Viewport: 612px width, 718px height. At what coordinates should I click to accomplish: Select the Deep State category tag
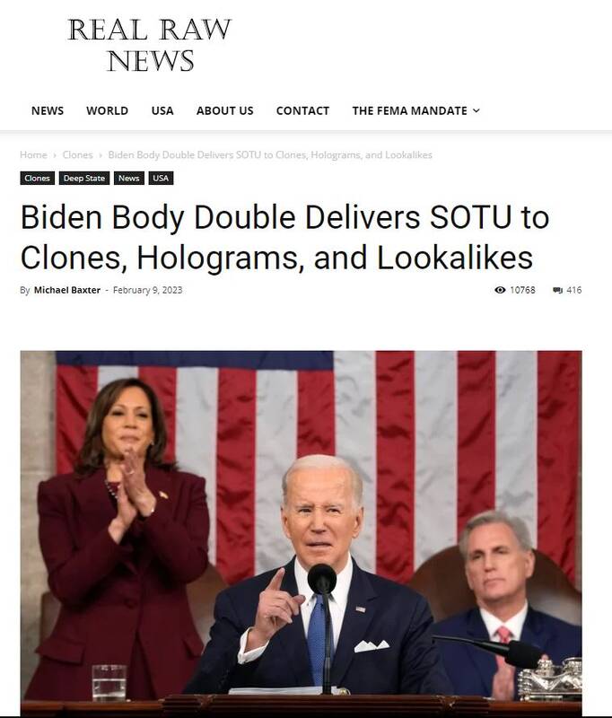click(x=84, y=178)
